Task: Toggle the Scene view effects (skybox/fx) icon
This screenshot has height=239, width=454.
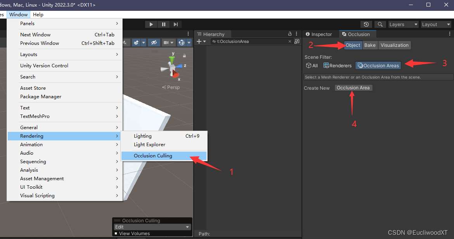Action: coord(136,43)
